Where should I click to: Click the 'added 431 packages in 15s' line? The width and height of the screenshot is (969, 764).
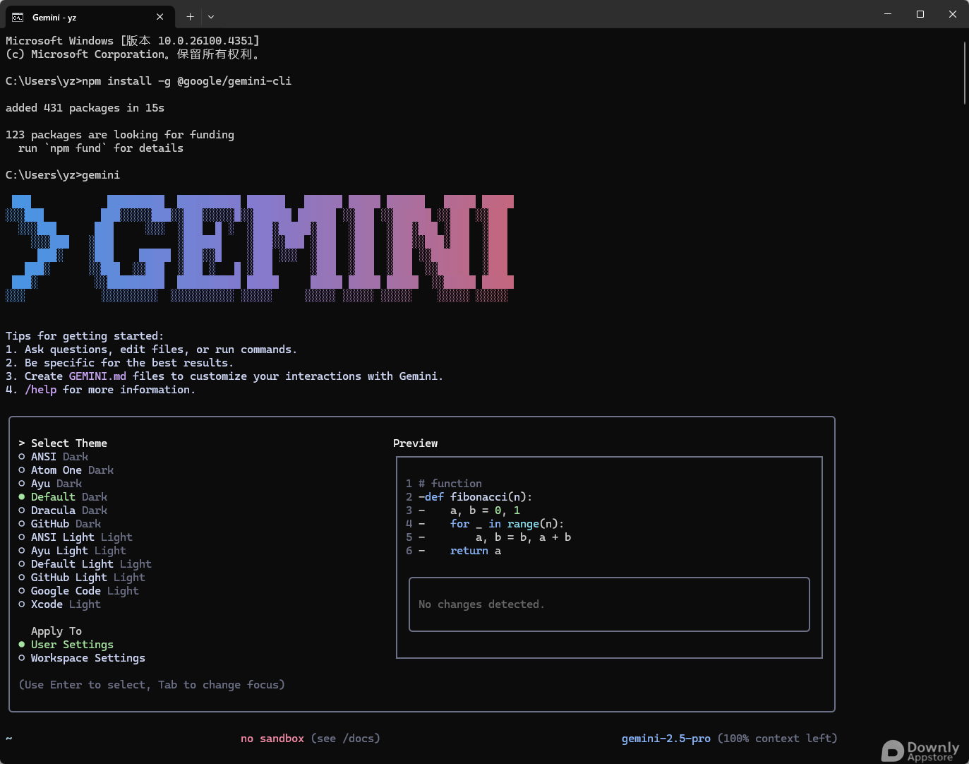tap(85, 108)
